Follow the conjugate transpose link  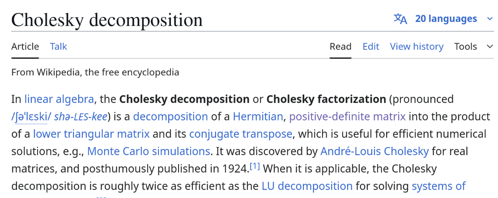pos(241,134)
